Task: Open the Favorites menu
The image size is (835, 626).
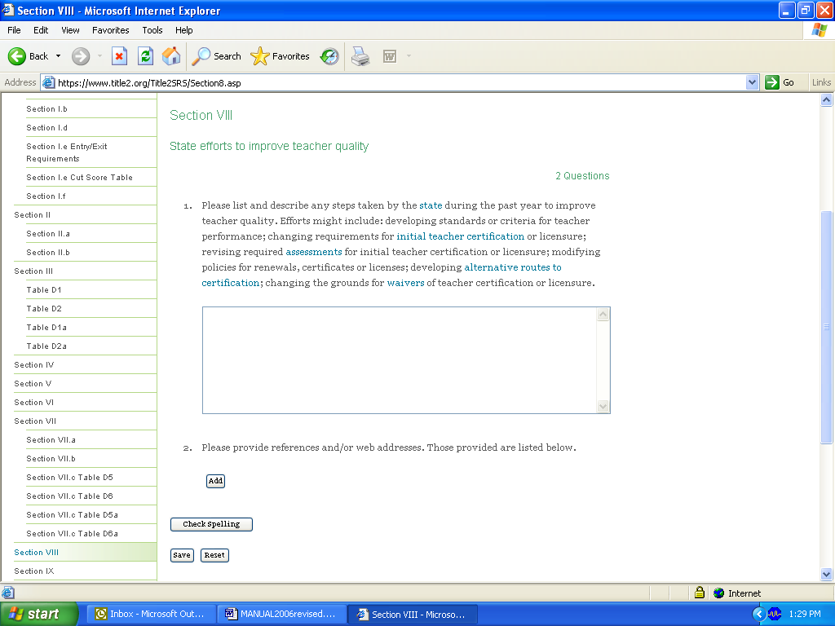Action: coord(110,30)
